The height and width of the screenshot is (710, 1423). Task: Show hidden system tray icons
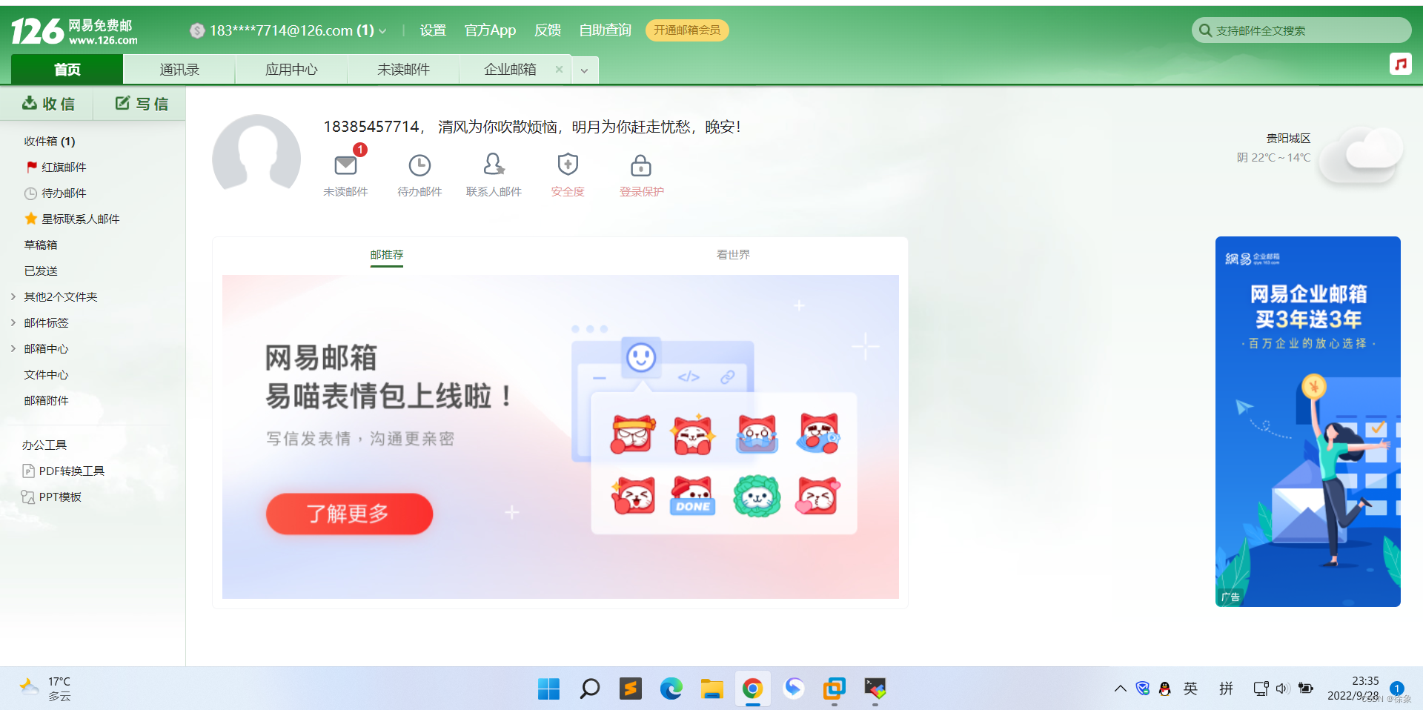[x=1121, y=689]
